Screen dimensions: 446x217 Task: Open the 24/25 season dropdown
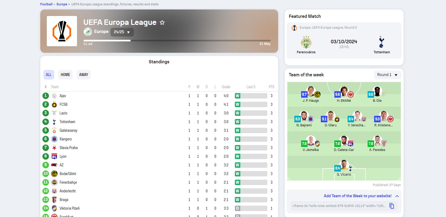coord(122,32)
